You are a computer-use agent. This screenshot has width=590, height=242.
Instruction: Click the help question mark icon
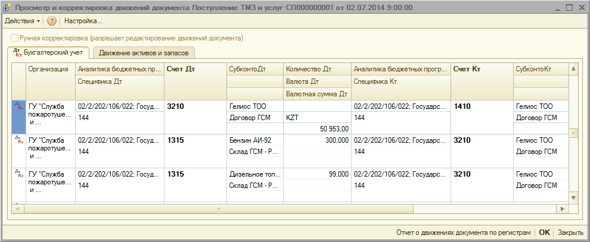[x=52, y=21]
